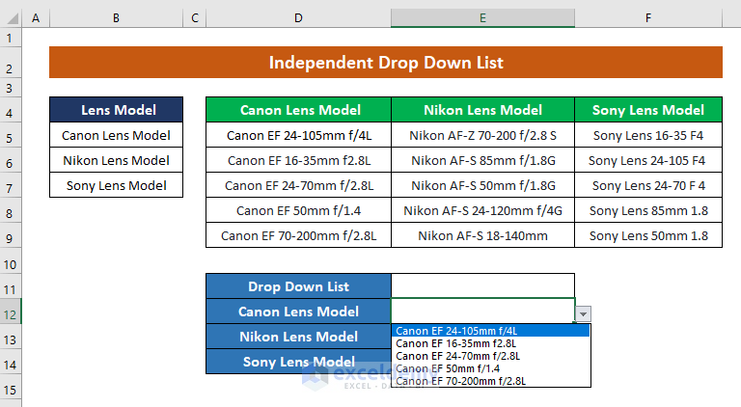
Task: Click the green Canon Lens Model table header
Action: (x=300, y=111)
